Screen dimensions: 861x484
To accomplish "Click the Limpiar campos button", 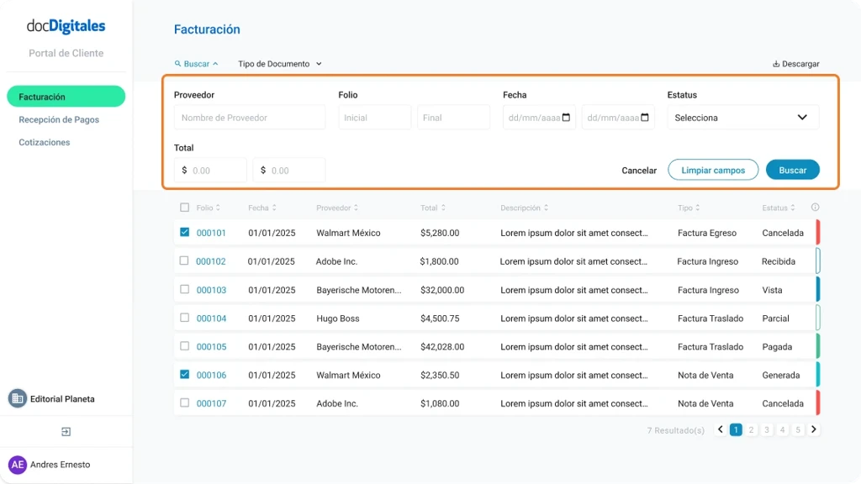I will tap(712, 170).
